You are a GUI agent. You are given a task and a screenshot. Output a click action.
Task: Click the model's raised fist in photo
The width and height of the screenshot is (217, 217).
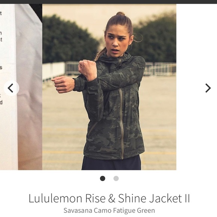coord(88,69)
